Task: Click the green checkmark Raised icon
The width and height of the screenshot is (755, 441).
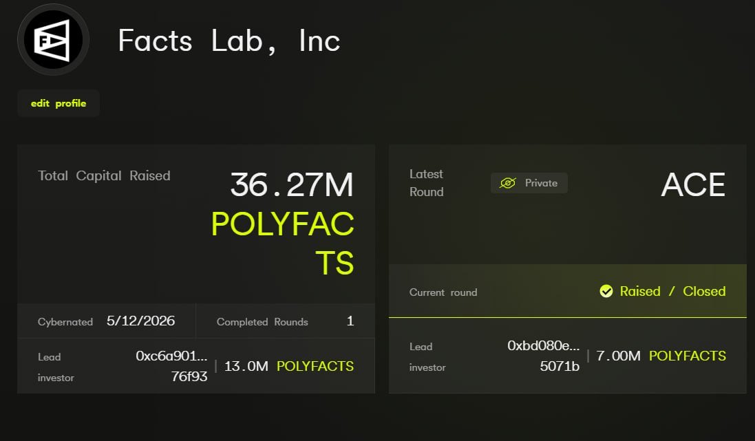Action: (606, 291)
